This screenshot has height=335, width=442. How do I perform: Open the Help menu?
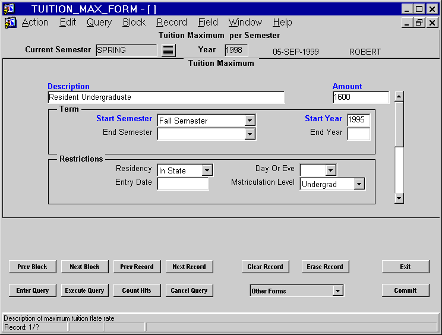point(282,22)
